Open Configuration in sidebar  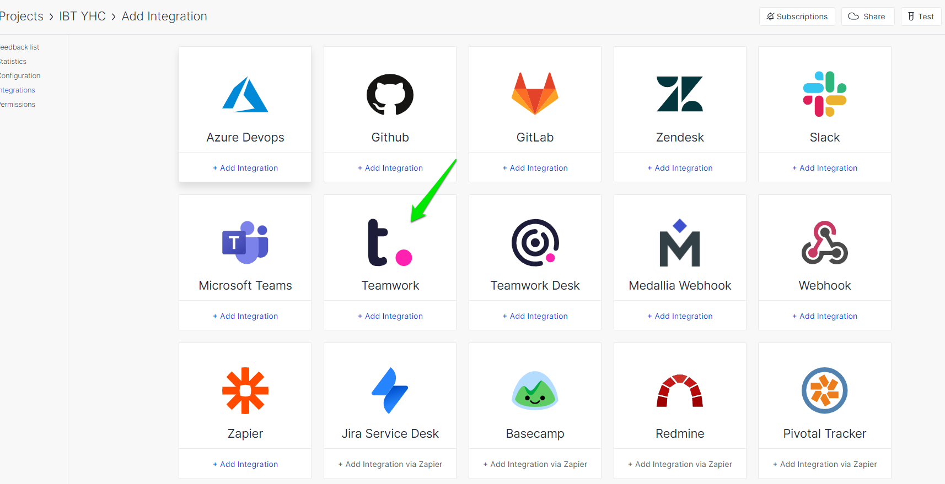(20, 76)
